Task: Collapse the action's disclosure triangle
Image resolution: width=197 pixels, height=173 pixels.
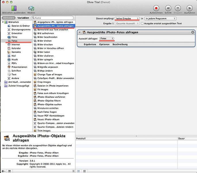Action: (x=80, y=32)
